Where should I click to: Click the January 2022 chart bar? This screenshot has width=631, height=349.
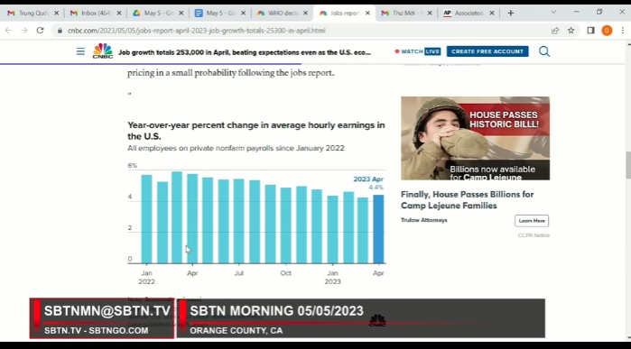point(146,219)
